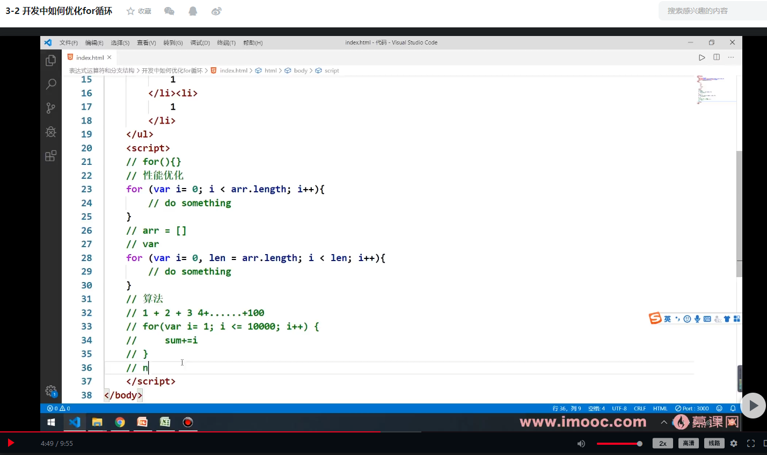The width and height of the screenshot is (767, 455).
Task: Open the notifications bell in status bar
Action: (733, 408)
